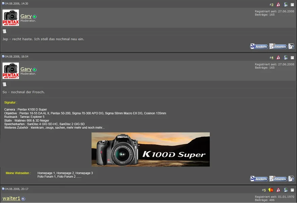The image size is (297, 203).
Task: Click the timestamp '04.08.2008, 14:30'
Action: (17, 4)
